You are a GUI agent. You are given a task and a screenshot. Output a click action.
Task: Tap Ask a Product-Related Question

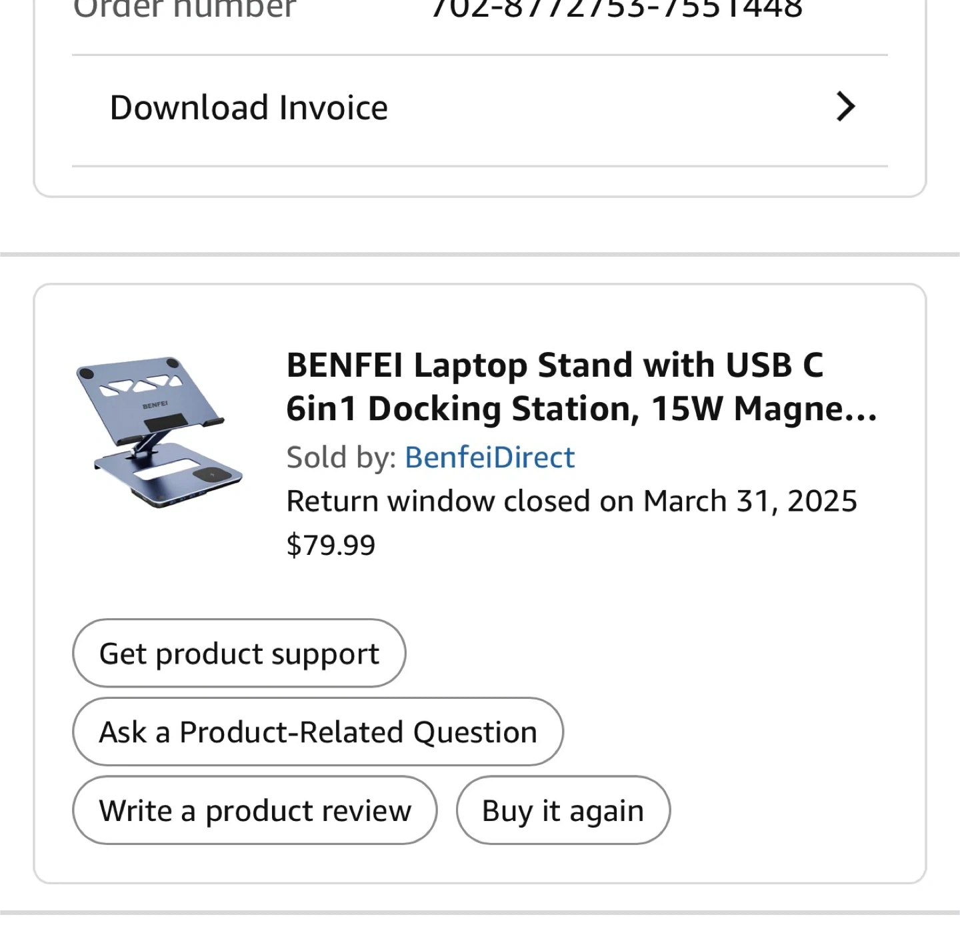click(x=318, y=732)
